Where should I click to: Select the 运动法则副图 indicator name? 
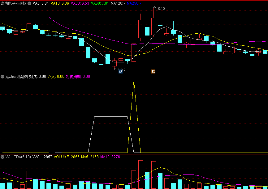tap(17, 77)
